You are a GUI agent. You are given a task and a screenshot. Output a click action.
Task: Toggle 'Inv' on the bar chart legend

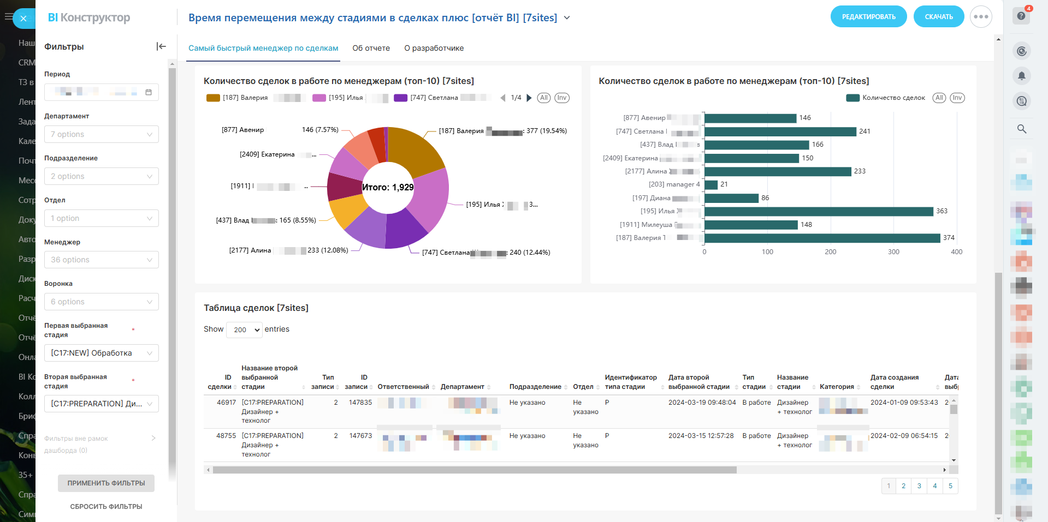point(957,98)
